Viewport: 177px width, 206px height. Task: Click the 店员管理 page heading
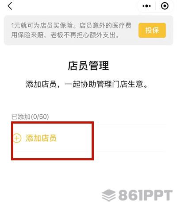pyautogui.click(x=88, y=66)
